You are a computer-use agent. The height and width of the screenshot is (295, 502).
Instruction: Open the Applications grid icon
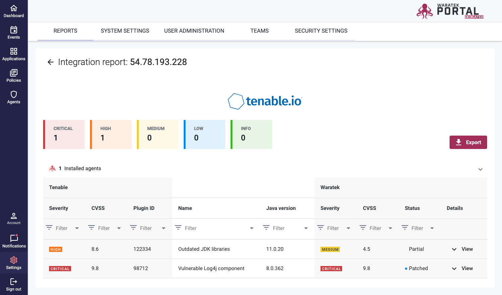coord(14,51)
